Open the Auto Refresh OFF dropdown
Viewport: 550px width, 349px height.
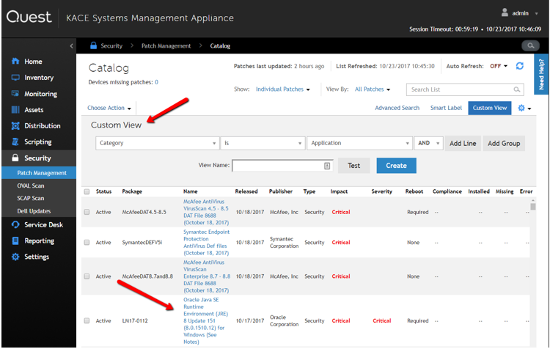tap(499, 66)
